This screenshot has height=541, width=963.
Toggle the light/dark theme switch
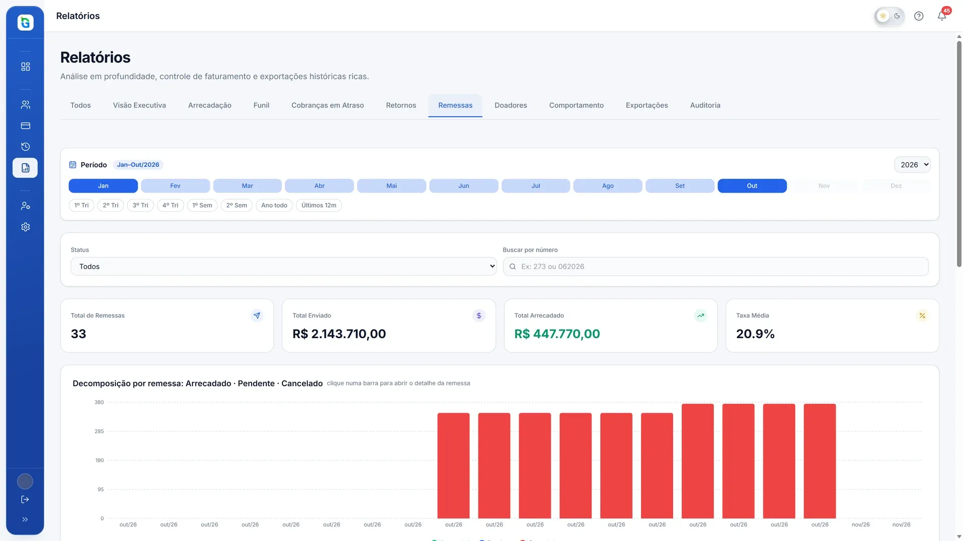[x=890, y=16]
